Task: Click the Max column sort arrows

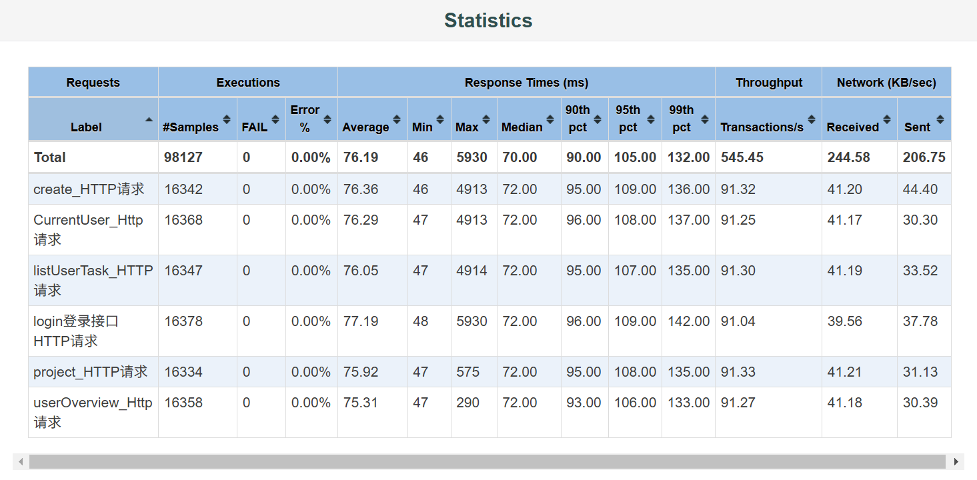Action: coord(486,120)
